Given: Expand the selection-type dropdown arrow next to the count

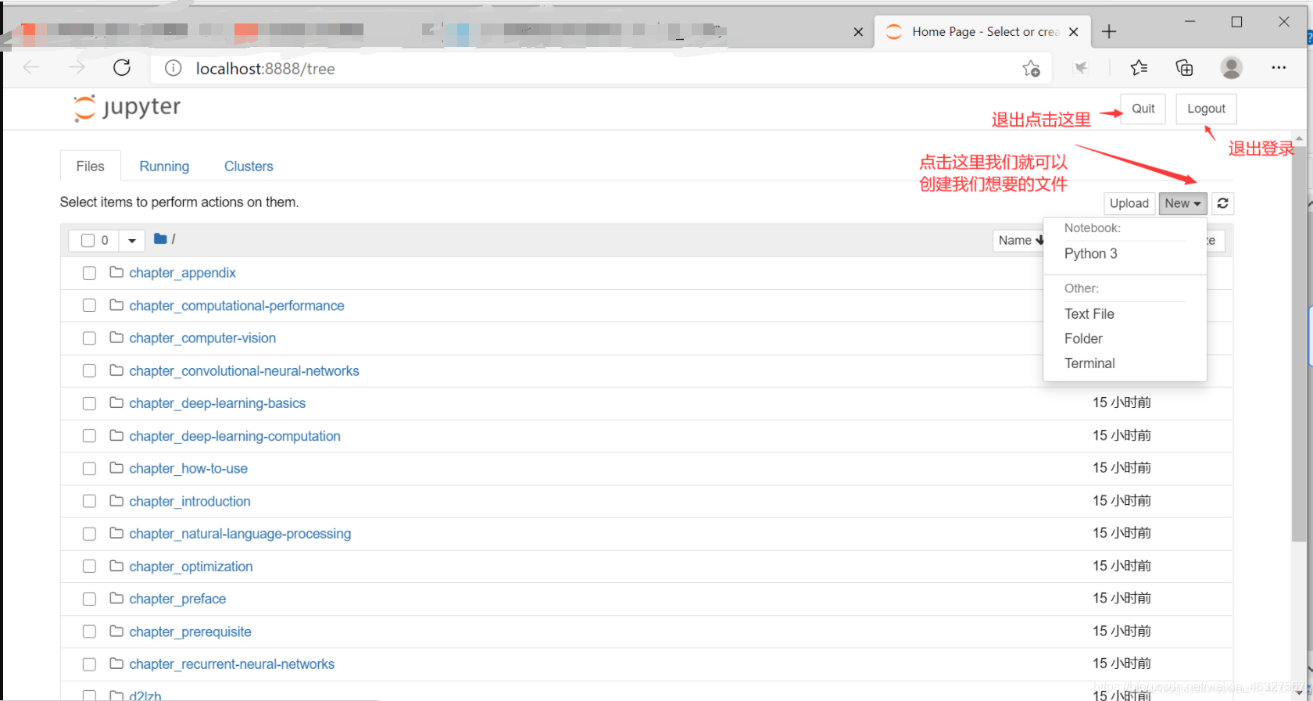Looking at the screenshot, I should pyautogui.click(x=132, y=241).
